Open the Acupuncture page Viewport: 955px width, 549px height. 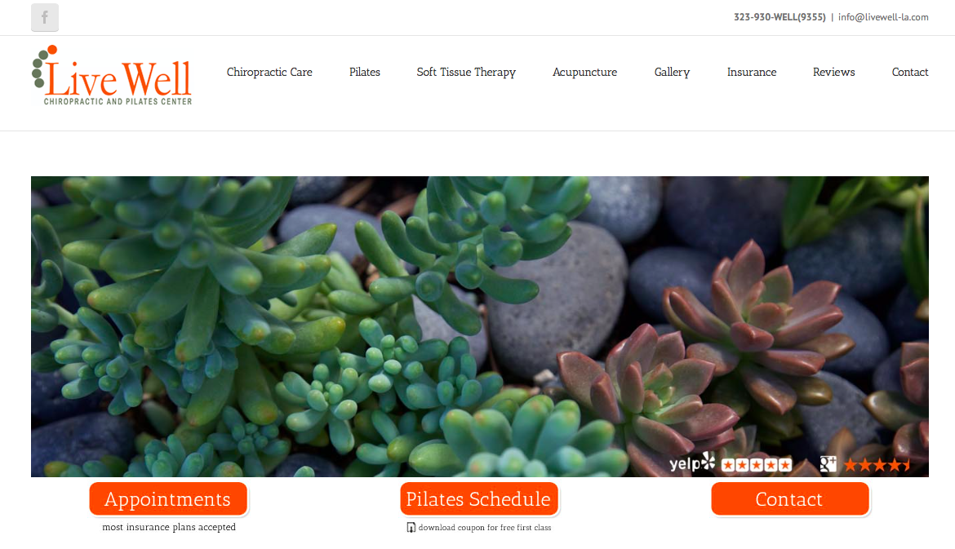(x=584, y=72)
